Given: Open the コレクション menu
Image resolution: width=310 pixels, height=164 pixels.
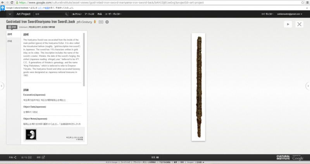Looking at the screenshot, I should point(76,14).
